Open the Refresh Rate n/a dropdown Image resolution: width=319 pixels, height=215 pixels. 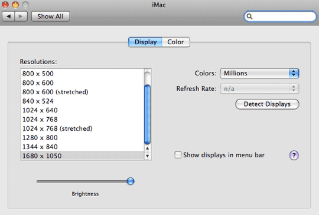point(259,88)
